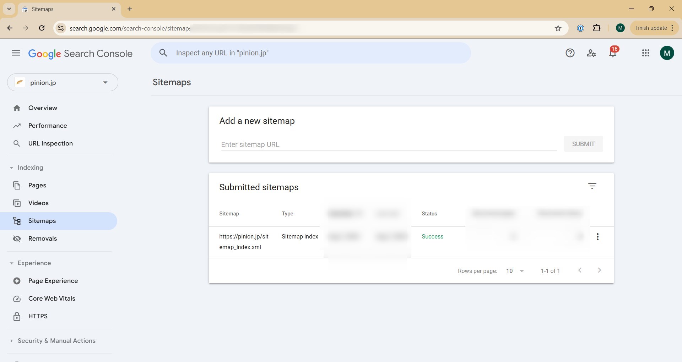Open Users and permissions settings icon
Image resolution: width=682 pixels, height=362 pixels.
pos(591,53)
